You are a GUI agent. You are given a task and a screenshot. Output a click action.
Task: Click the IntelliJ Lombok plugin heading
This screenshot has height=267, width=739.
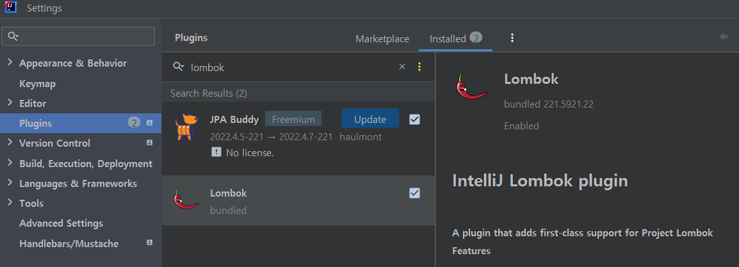pyautogui.click(x=540, y=181)
